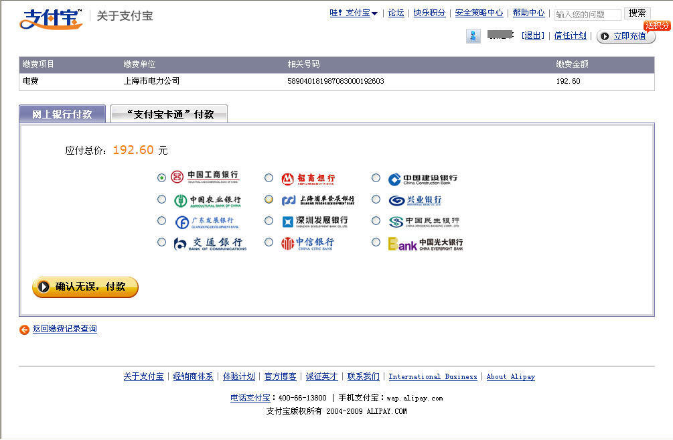Open the 诚征英才 footer link
The height and width of the screenshot is (440, 673).
[x=322, y=376]
